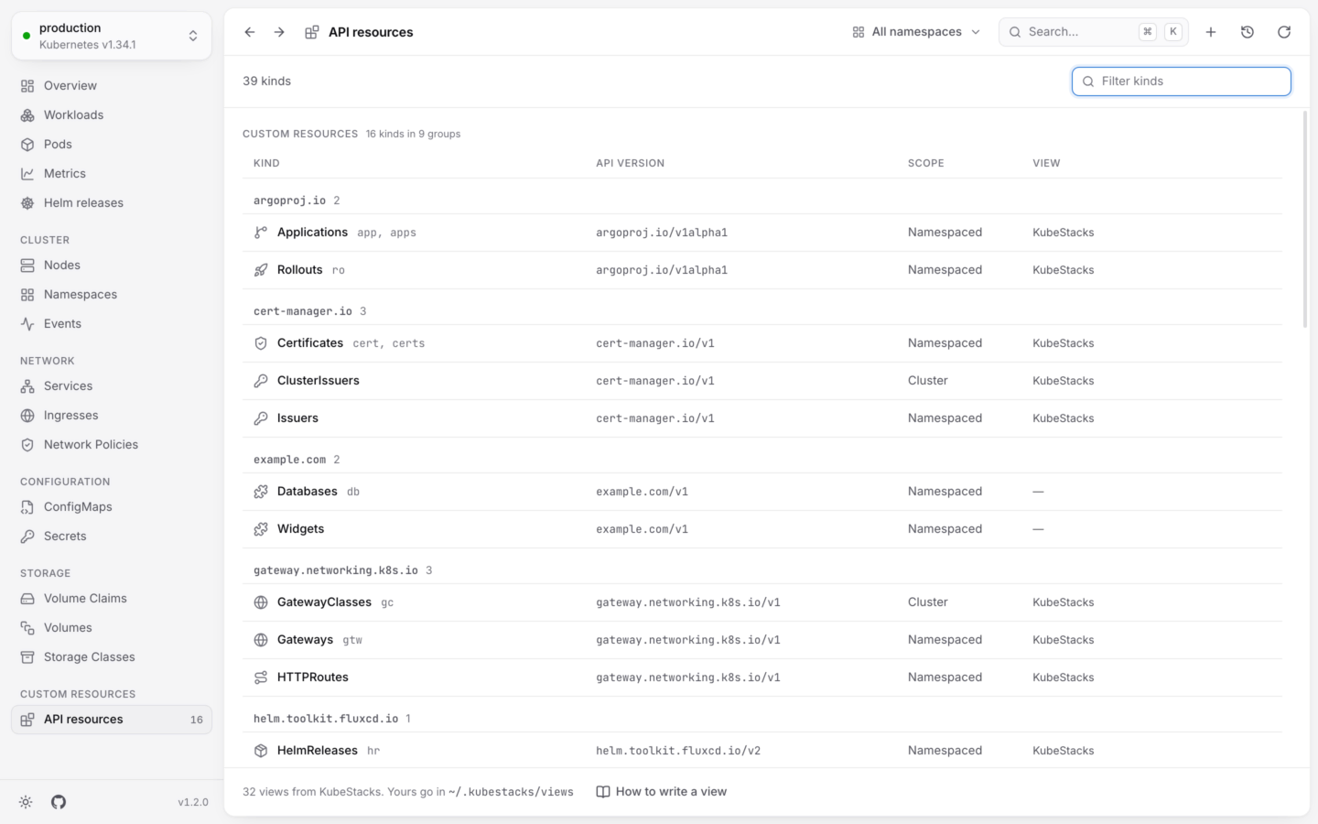Screen dimensions: 1318x824
Task: Click the Applications row branch icon
Action: 261,233
